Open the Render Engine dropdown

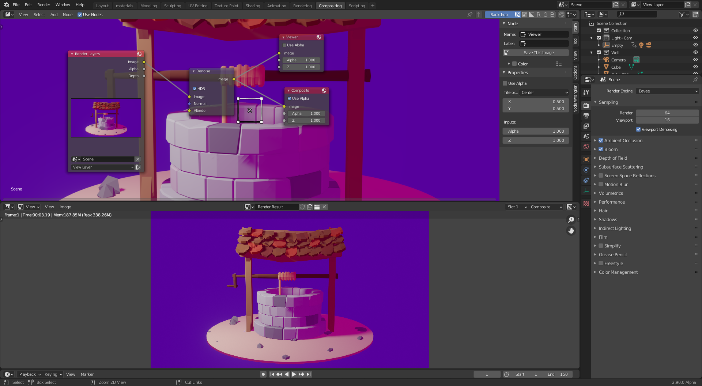point(667,91)
